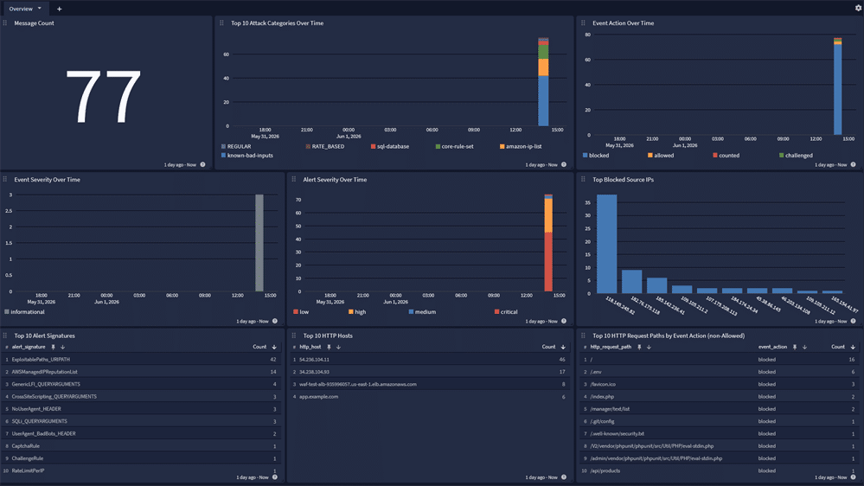The height and width of the screenshot is (486, 864).
Task: Toggle the informational legend series
Action: pos(24,312)
